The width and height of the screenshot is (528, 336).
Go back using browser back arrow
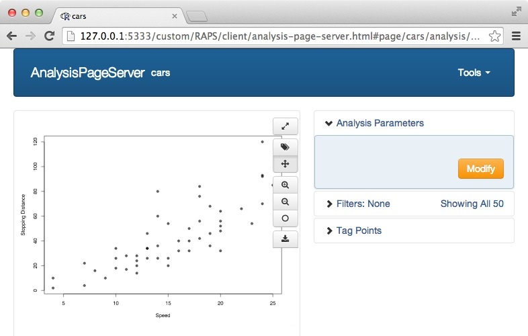coord(12,36)
